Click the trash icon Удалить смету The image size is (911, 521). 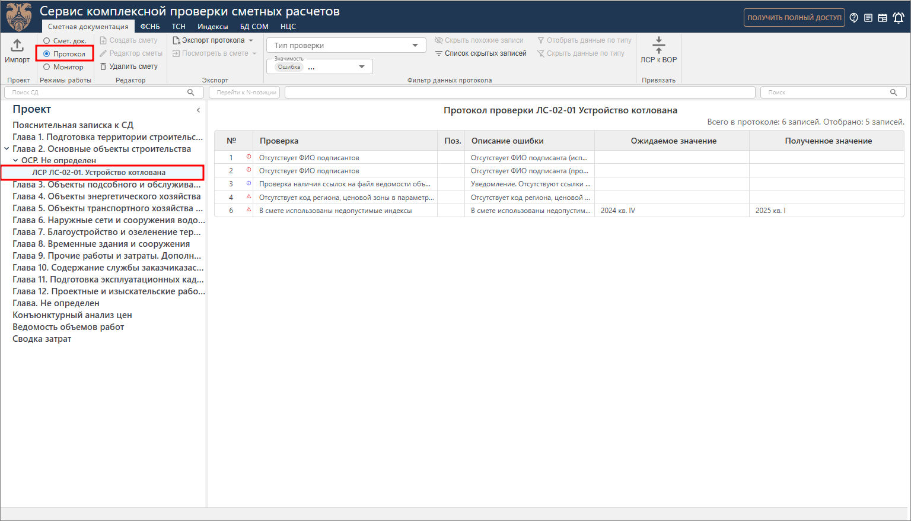coord(103,66)
